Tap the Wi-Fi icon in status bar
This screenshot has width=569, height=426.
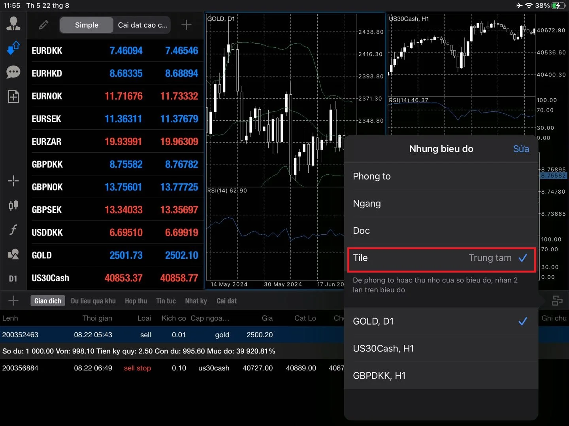529,6
